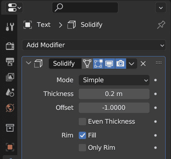Click the Thickness 0.2 m field

pos(114,94)
